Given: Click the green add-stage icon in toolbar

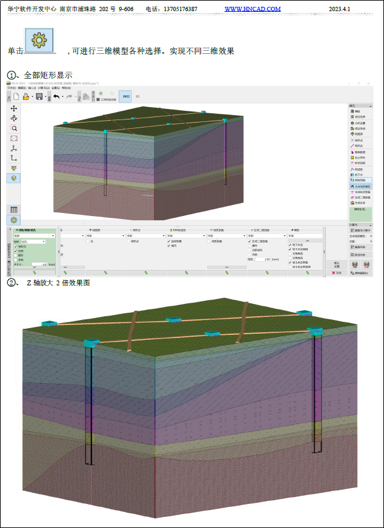Looking at the screenshot, I should coord(101,93).
